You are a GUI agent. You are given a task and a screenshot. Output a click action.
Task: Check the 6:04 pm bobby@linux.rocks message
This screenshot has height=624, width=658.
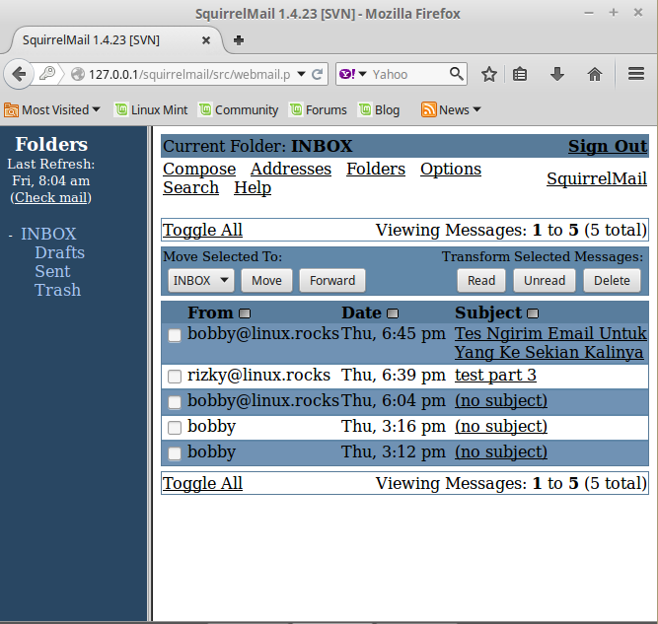pos(175,402)
